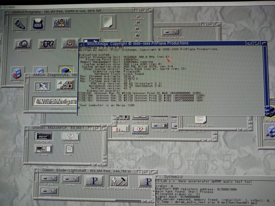Click the "Picasso96" graphics system value
This screenshot has width=275, height=206.
click(x=132, y=72)
